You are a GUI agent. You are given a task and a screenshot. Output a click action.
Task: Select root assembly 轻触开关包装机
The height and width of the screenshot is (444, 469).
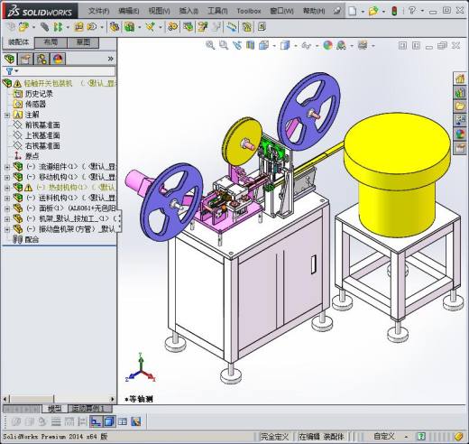pos(48,83)
